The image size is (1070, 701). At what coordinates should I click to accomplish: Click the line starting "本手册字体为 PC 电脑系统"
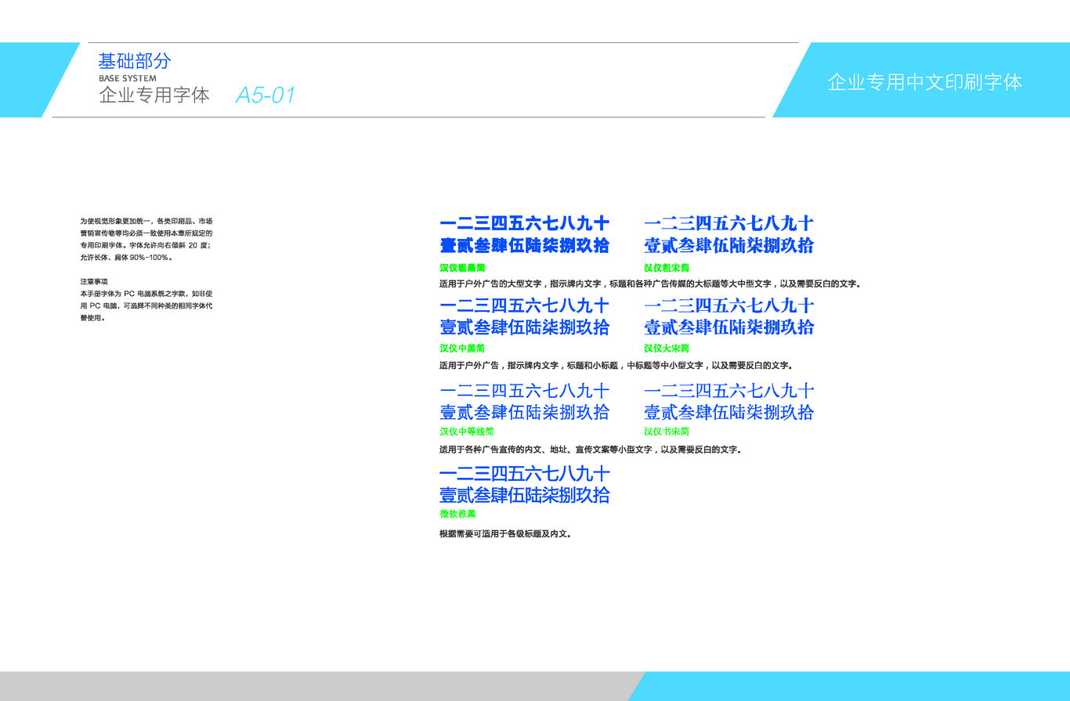pos(146,294)
